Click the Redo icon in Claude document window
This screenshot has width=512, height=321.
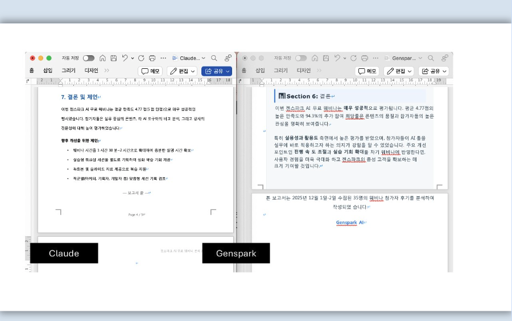141,58
